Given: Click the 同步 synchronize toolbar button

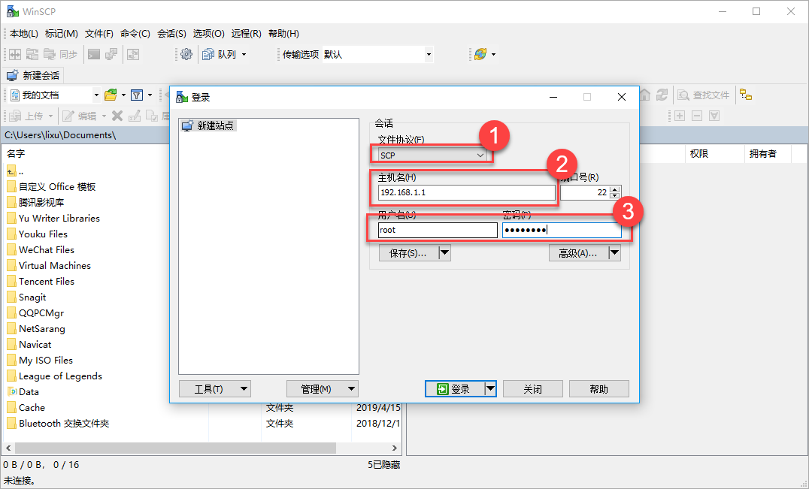Looking at the screenshot, I should [x=60, y=54].
